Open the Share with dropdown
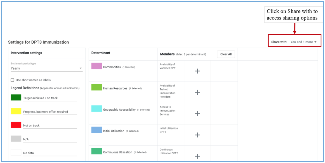This screenshot has width=325, height=163. (x=294, y=42)
